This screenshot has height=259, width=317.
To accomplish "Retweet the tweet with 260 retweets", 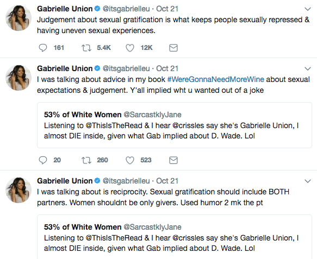I will coord(86,160).
